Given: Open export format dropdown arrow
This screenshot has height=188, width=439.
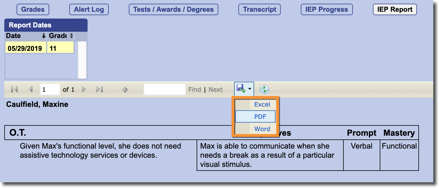Looking at the screenshot, I should 250,89.
